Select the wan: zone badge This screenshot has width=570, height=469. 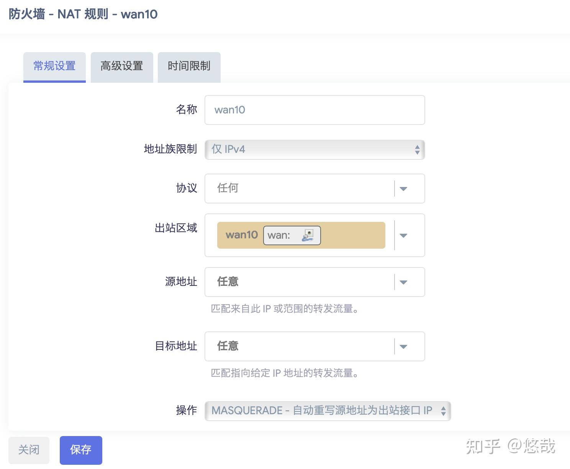(x=291, y=236)
